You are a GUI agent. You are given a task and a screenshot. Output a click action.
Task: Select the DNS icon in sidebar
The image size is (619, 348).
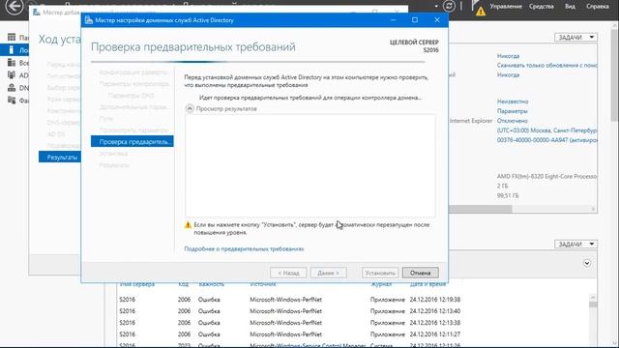[x=12, y=88]
